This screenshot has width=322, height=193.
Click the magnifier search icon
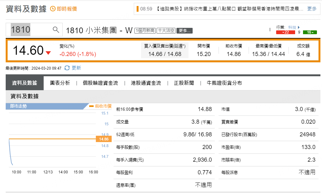point(56,29)
